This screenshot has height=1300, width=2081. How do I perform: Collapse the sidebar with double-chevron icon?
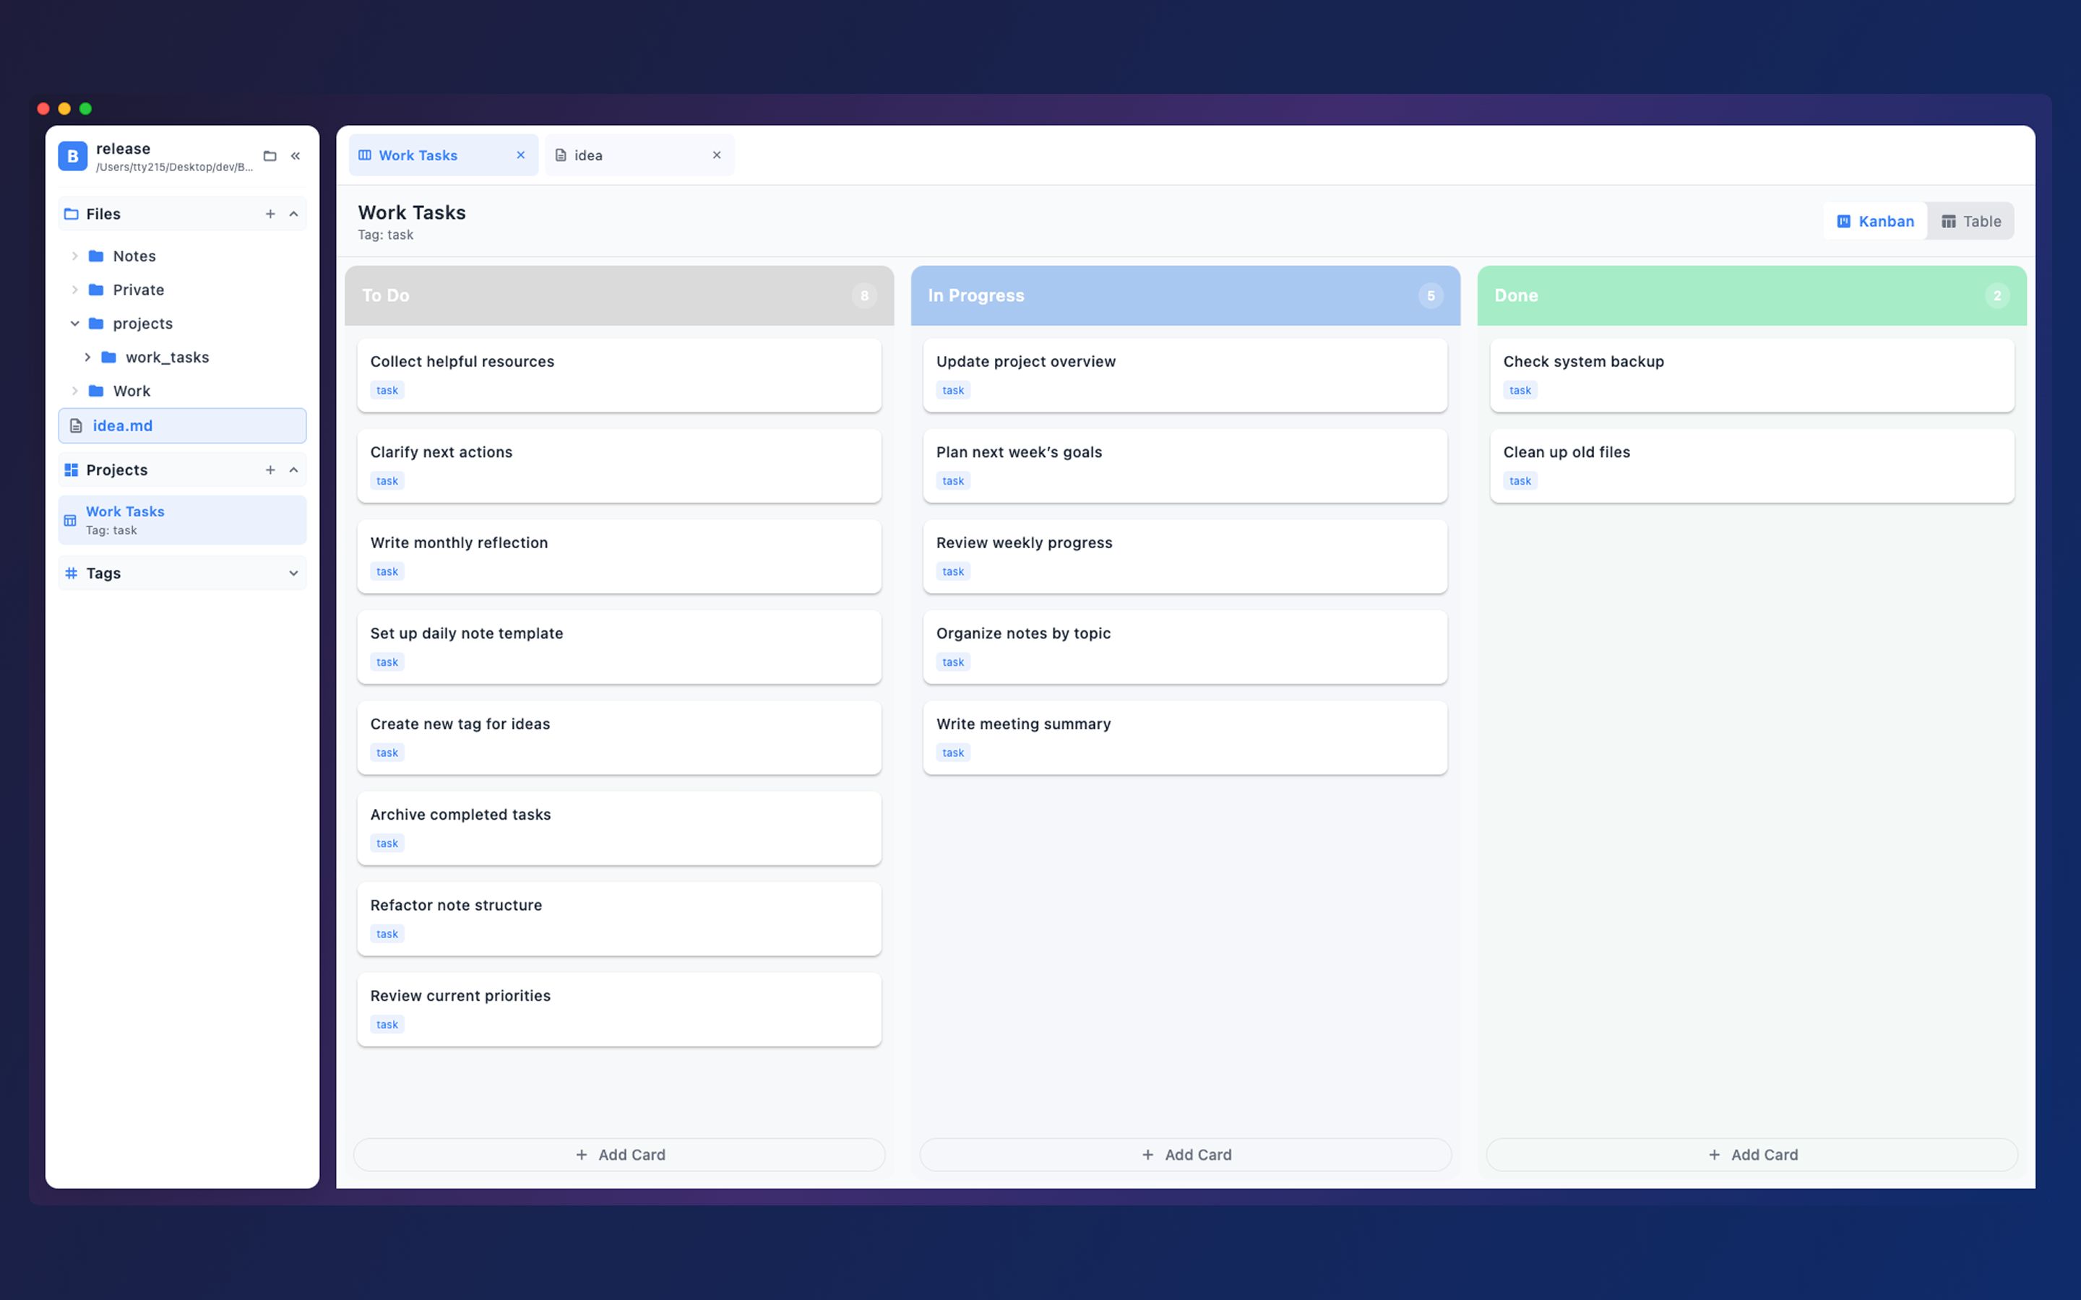point(295,155)
